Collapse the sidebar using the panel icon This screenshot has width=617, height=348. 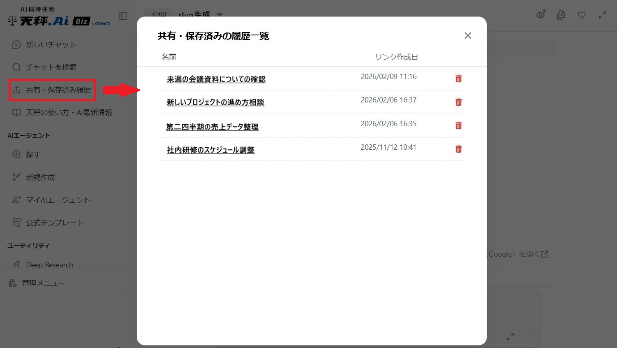pos(122,16)
